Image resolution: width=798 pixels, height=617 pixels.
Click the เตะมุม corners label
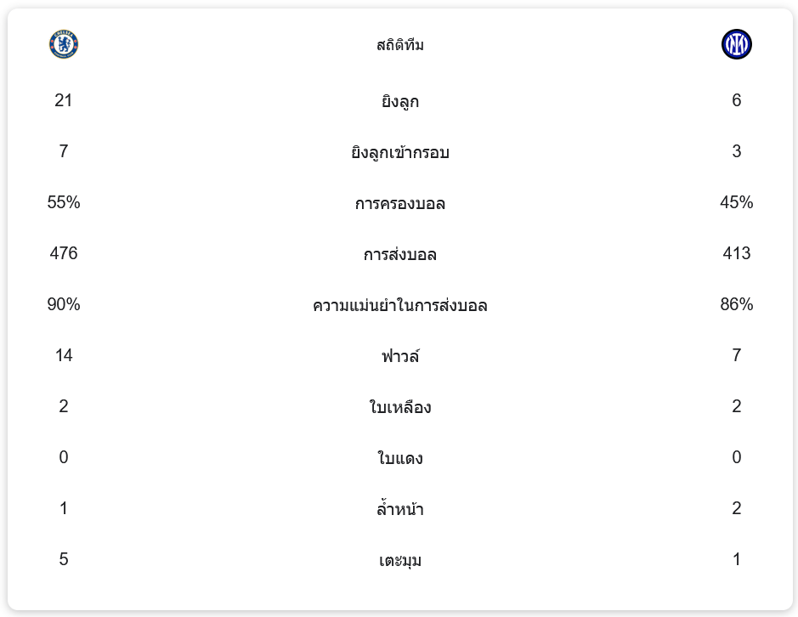400,560
